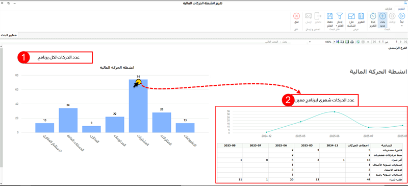The image size is (408, 186).
Task: Open the Choose Filter (إختيار الفلتر) dropdown
Action: 340,24
